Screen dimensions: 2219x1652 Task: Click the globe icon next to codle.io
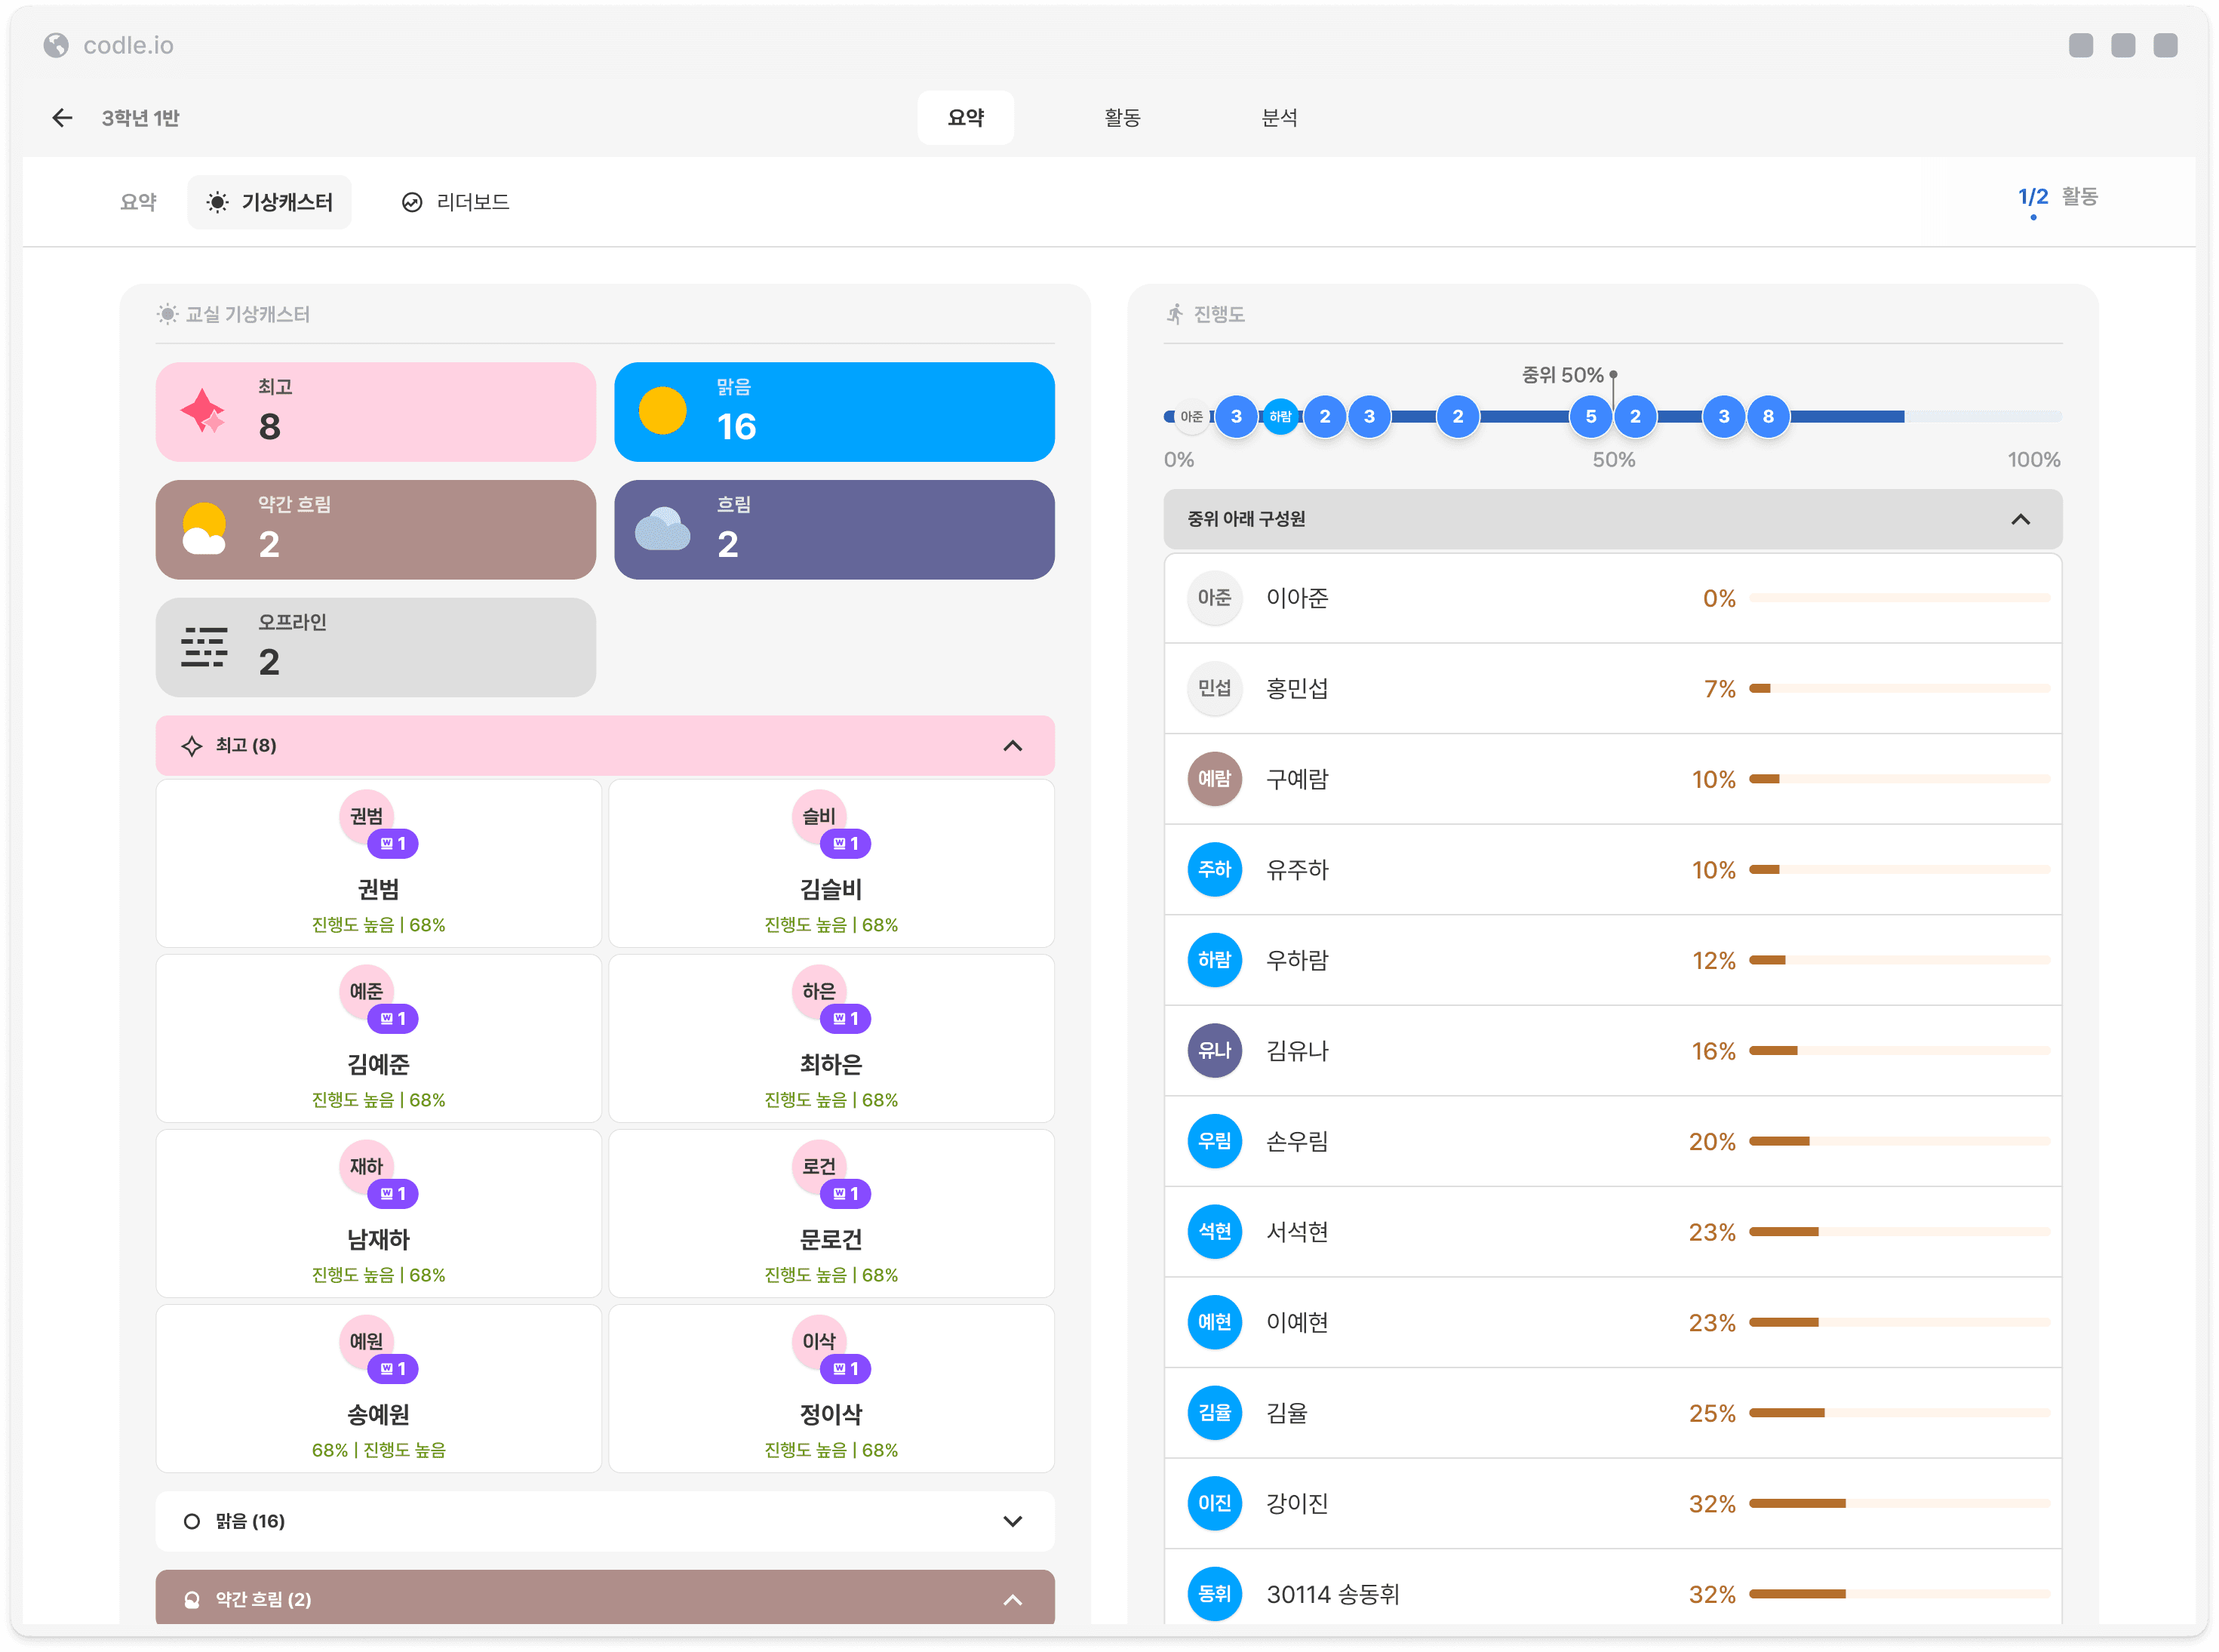56,45
